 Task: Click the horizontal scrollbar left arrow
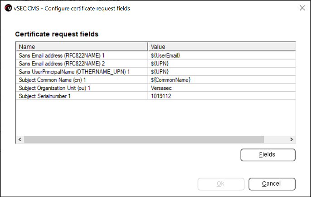[x=20, y=139]
